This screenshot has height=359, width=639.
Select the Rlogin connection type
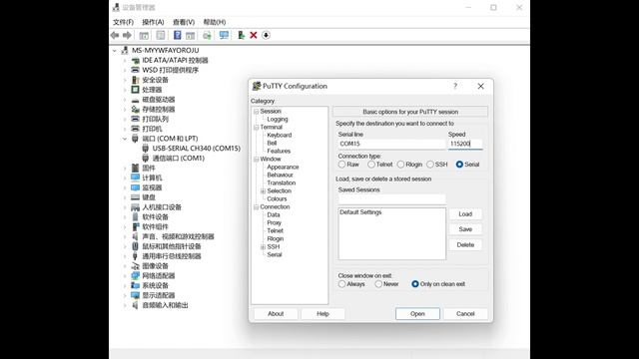pyautogui.click(x=401, y=165)
